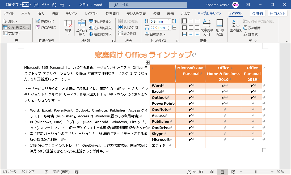
Task: Select align center left icon
Action: pyautogui.click(x=184, y=28)
